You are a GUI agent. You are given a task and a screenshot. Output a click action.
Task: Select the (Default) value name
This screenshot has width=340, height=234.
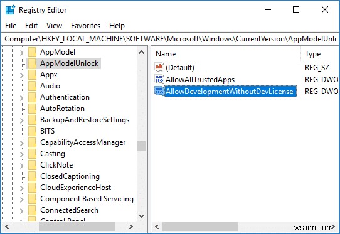click(180, 68)
